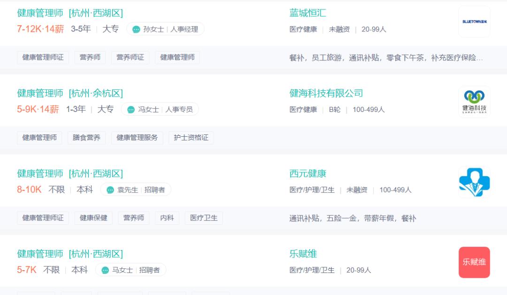The height and width of the screenshot is (295, 507).
Task: Click the BLUETOWN 蓝城恒汇 company logo
Action: click(x=474, y=22)
